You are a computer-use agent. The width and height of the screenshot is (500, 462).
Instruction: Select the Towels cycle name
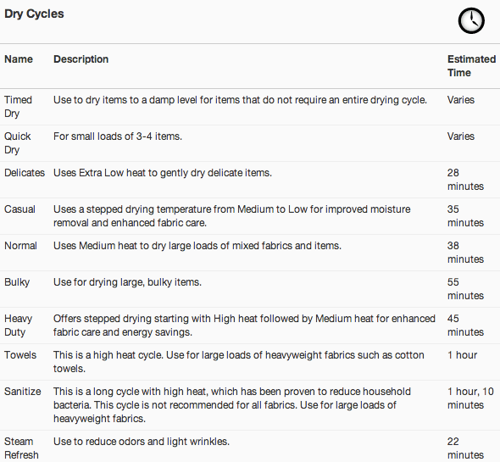(x=20, y=355)
